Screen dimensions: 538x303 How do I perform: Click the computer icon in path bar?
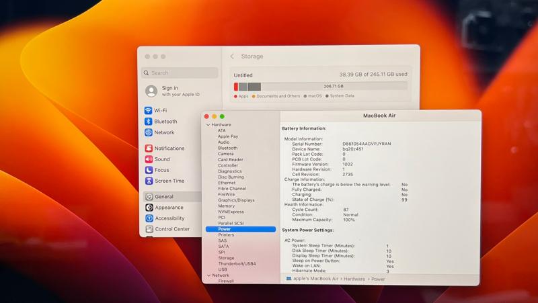coord(289,279)
